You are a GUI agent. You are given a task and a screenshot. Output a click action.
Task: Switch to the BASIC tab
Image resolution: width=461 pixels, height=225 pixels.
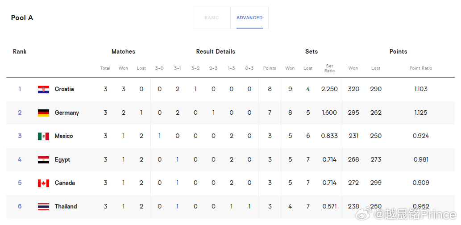click(212, 18)
